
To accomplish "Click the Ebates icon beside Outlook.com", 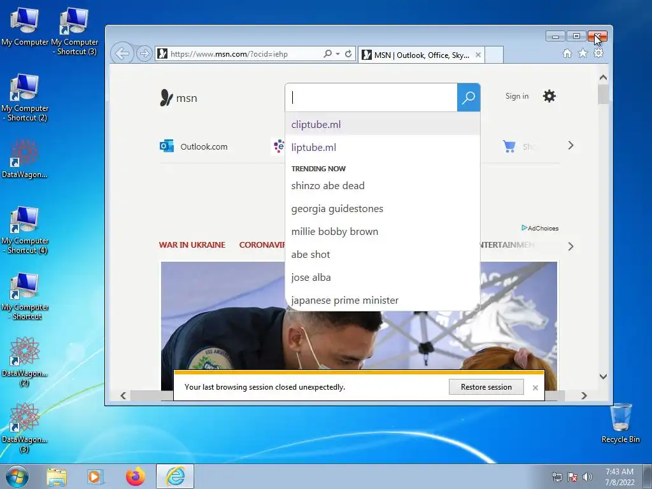I will pyautogui.click(x=279, y=146).
